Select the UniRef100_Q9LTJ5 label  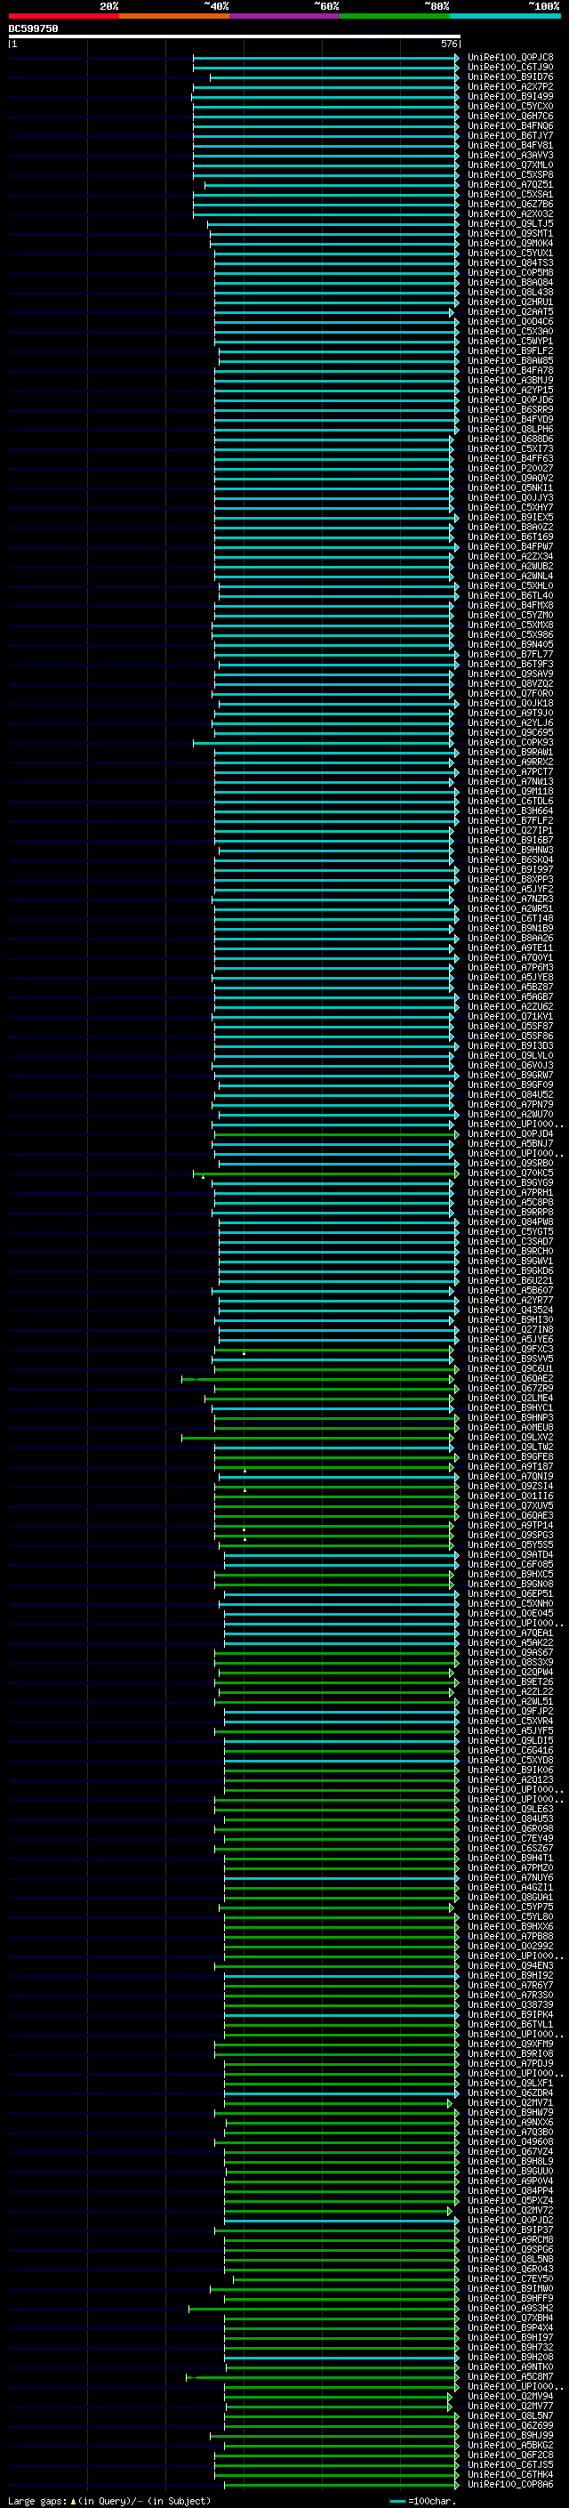pyautogui.click(x=510, y=224)
